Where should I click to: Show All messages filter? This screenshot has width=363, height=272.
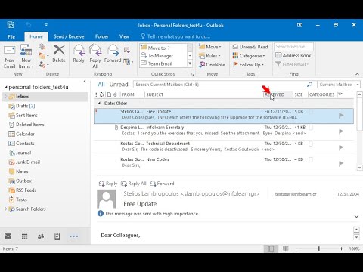pos(101,85)
